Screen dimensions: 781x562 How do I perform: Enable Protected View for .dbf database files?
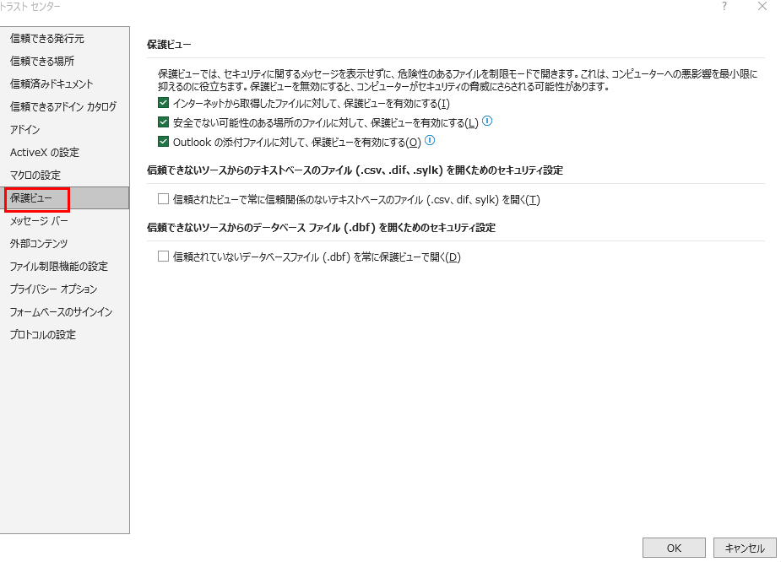coord(164,257)
